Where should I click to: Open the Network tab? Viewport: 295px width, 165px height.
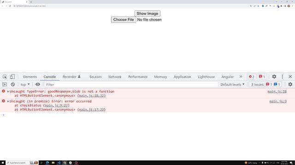(115, 77)
